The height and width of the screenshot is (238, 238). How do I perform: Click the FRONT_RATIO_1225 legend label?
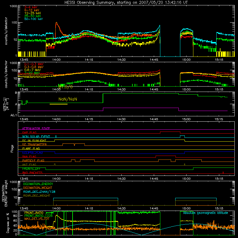39,216
